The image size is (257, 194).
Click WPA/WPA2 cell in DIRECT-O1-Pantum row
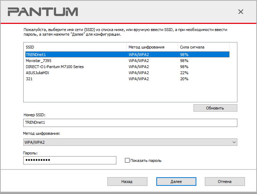pyautogui.click(x=138, y=67)
